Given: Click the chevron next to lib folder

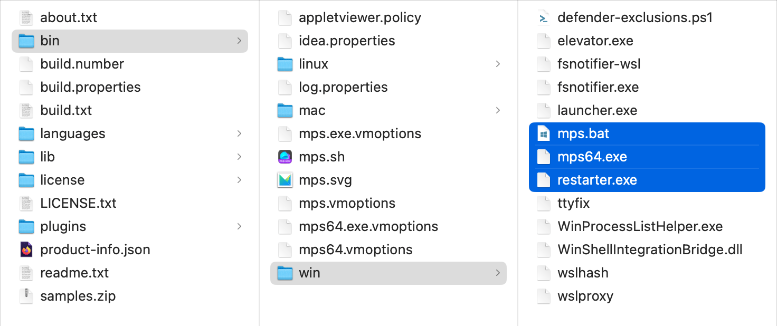Looking at the screenshot, I should pyautogui.click(x=240, y=157).
